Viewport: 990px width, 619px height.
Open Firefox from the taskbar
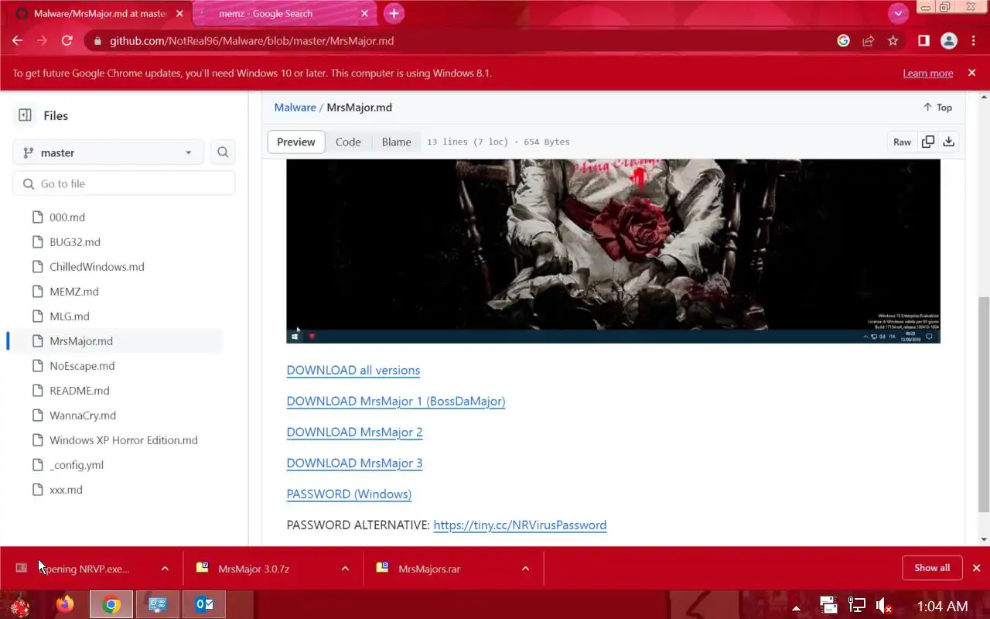(x=65, y=604)
